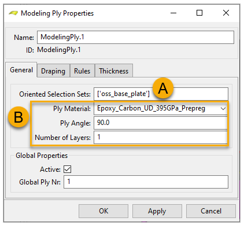Select the Number of Layers field
Screen dimensions: 244x225
[161, 137]
